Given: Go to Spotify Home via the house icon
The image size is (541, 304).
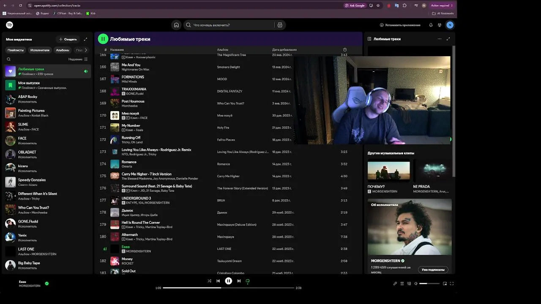Looking at the screenshot, I should [176, 25].
